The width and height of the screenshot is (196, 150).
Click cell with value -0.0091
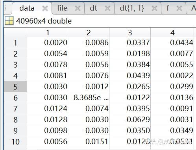tap(172, 109)
